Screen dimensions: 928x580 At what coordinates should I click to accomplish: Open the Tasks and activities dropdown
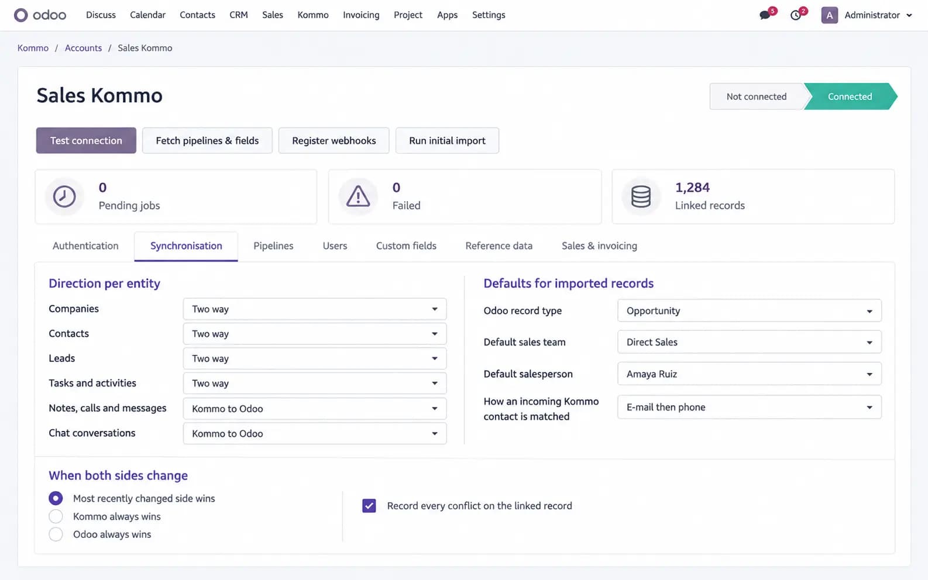[x=315, y=383]
